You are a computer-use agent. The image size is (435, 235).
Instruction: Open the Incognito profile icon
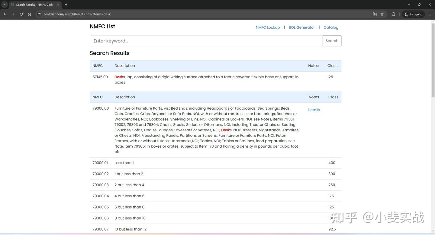413,14
